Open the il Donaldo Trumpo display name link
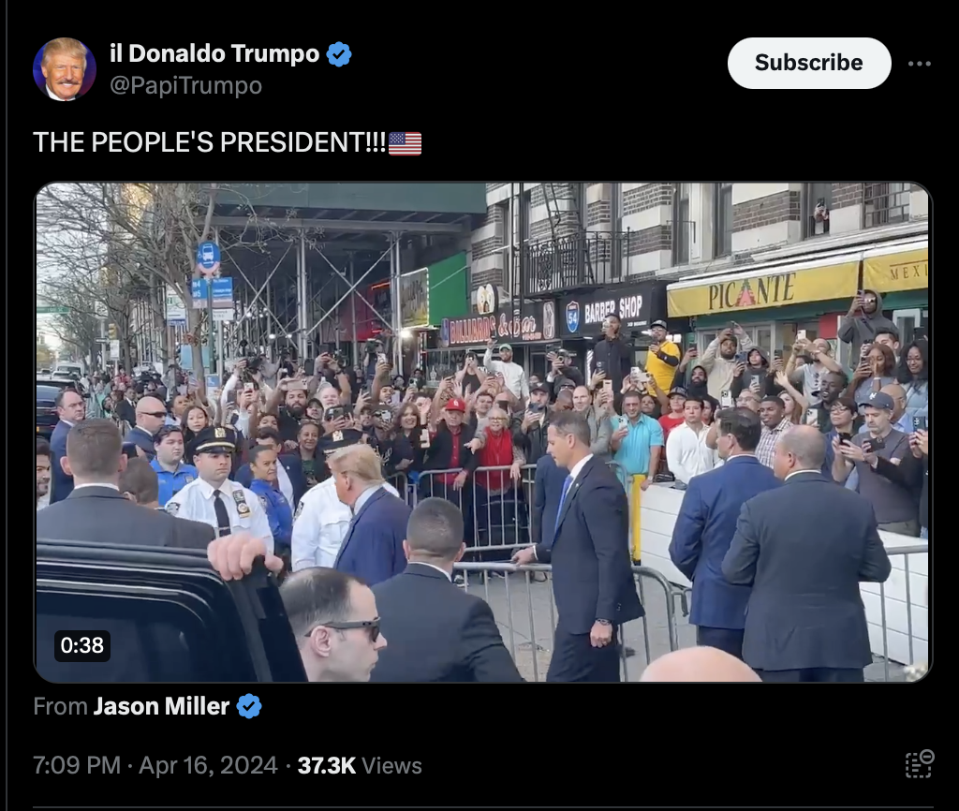Image resolution: width=959 pixels, height=811 pixels. point(214,53)
